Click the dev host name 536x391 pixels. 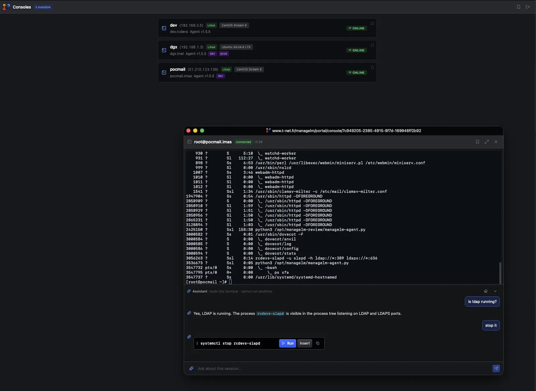click(174, 25)
